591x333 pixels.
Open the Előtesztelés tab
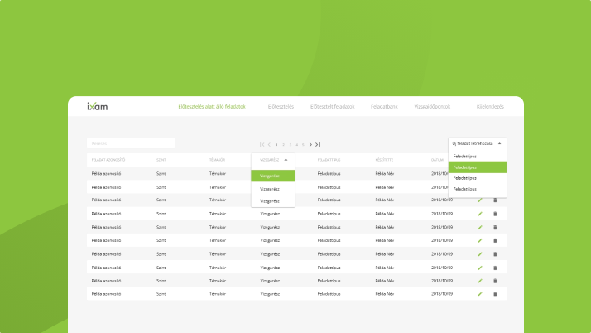281,107
